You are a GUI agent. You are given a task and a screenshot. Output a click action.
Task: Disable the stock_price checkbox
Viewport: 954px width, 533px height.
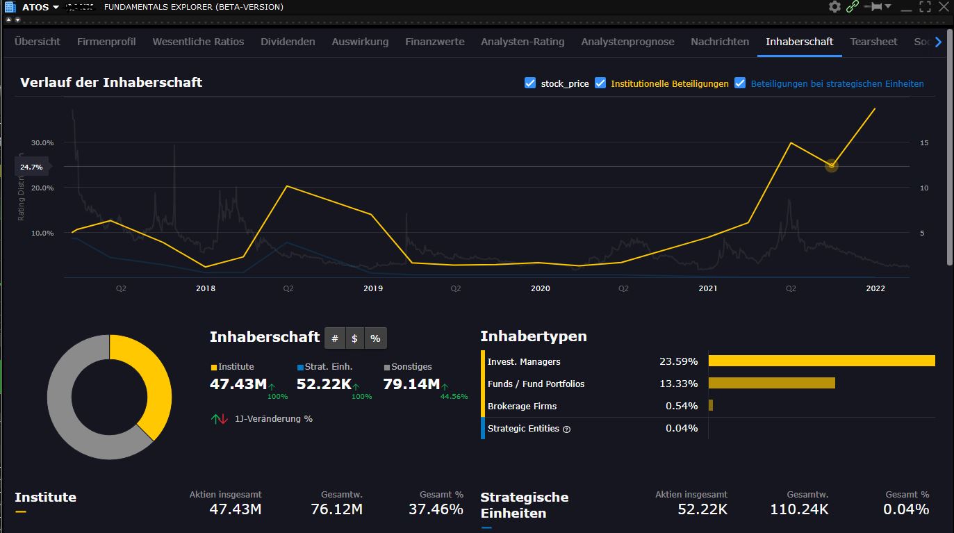pos(529,83)
